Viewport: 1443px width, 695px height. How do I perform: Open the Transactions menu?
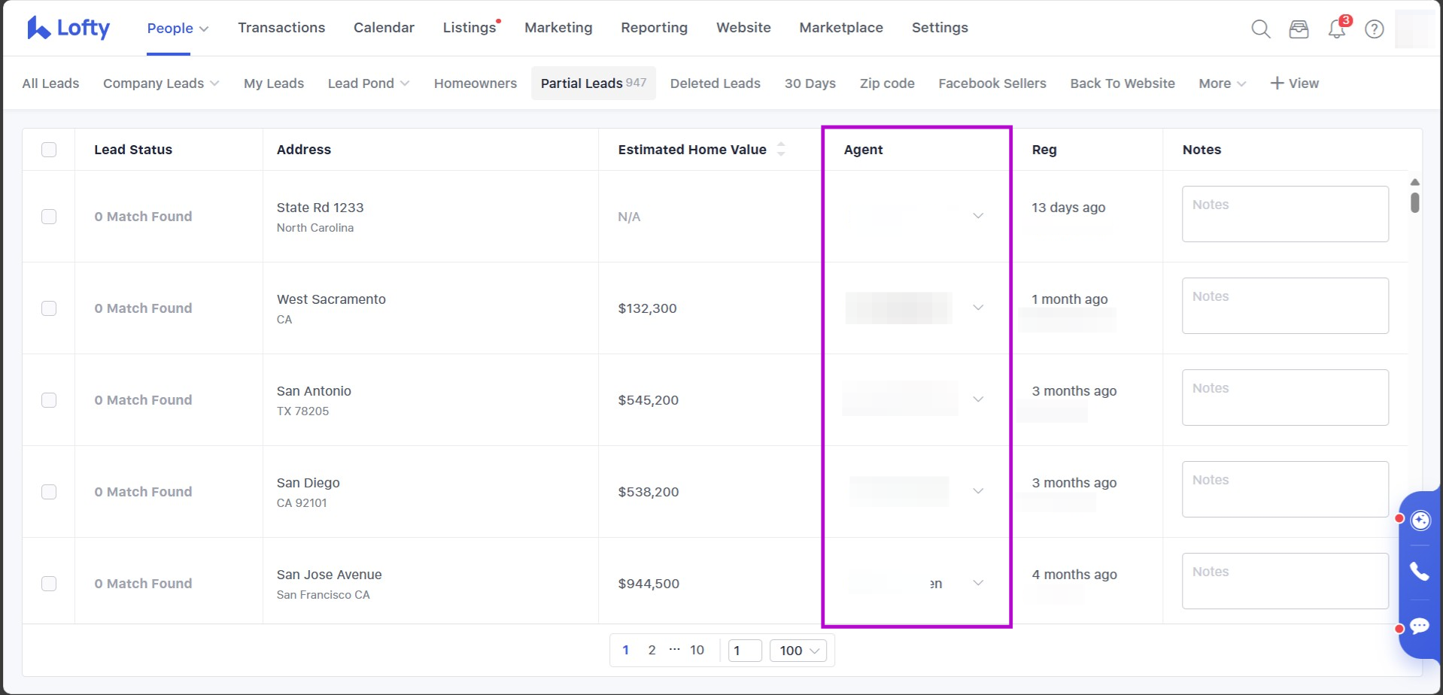281,28
